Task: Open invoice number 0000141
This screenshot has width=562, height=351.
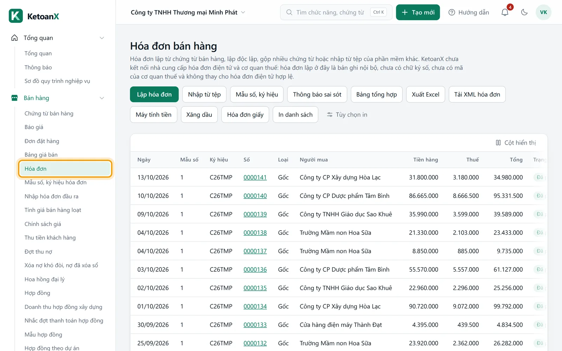Action: (255, 177)
